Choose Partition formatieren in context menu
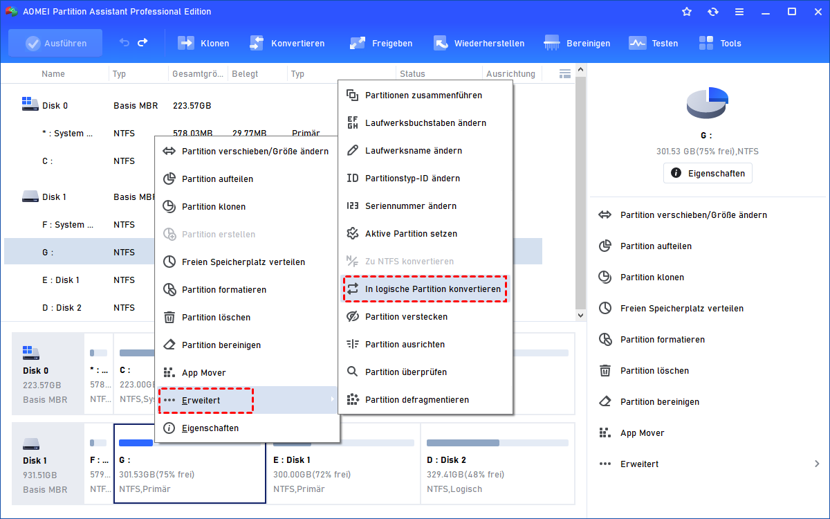 pyautogui.click(x=247, y=289)
